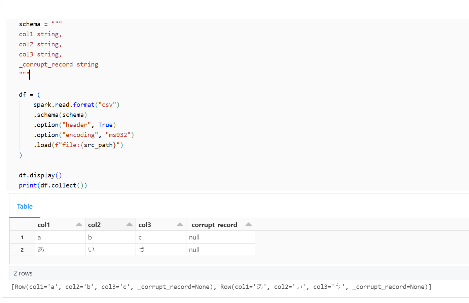
Task: Sort by _corrupt_record column arrow
Action: tap(249, 224)
